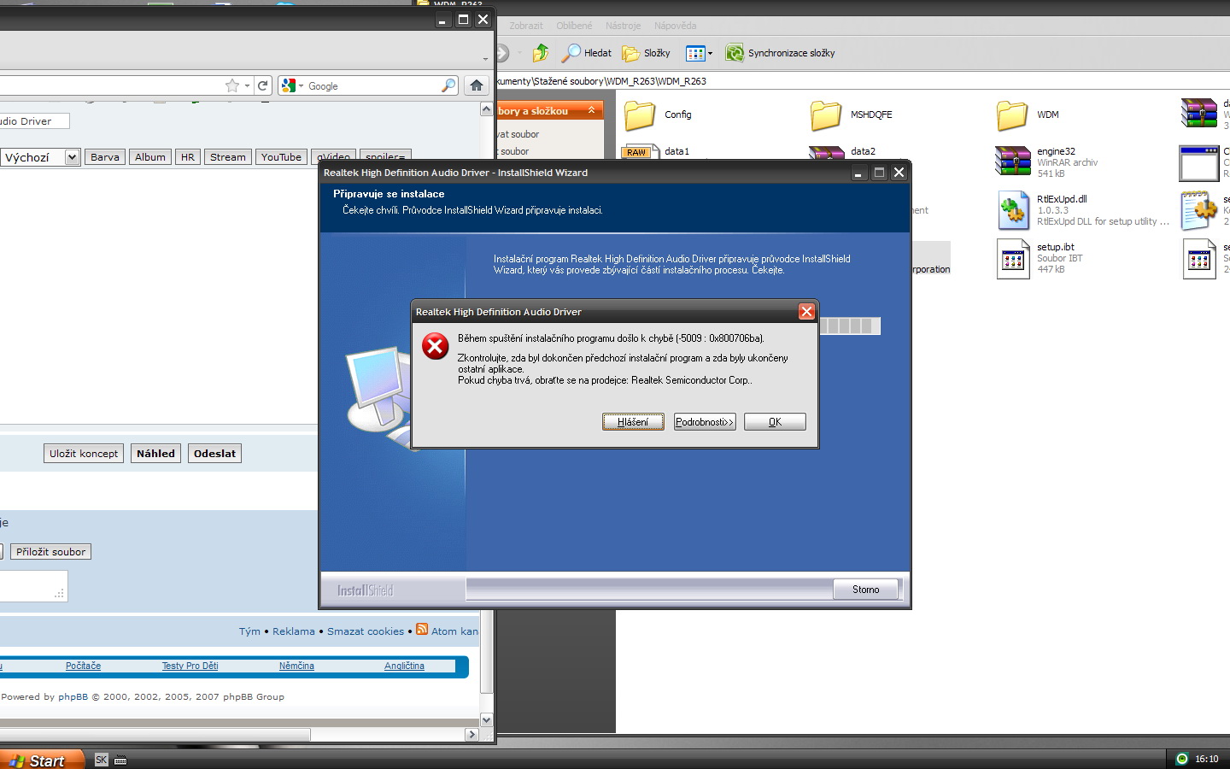Open the Nápověda menu in Explorer

pos(675,26)
